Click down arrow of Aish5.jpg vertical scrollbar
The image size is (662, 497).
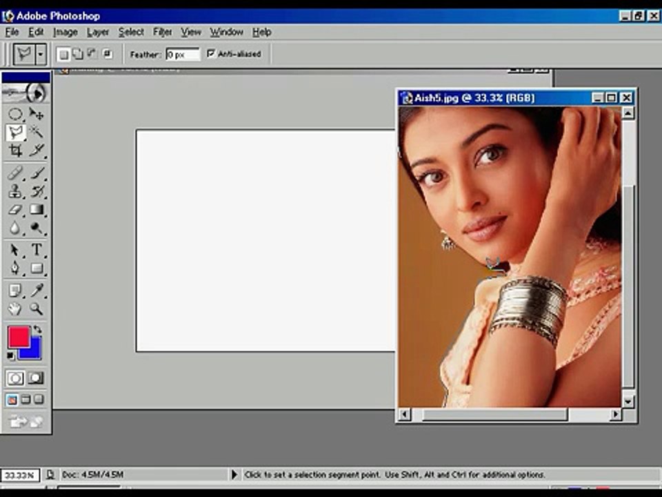click(x=628, y=401)
